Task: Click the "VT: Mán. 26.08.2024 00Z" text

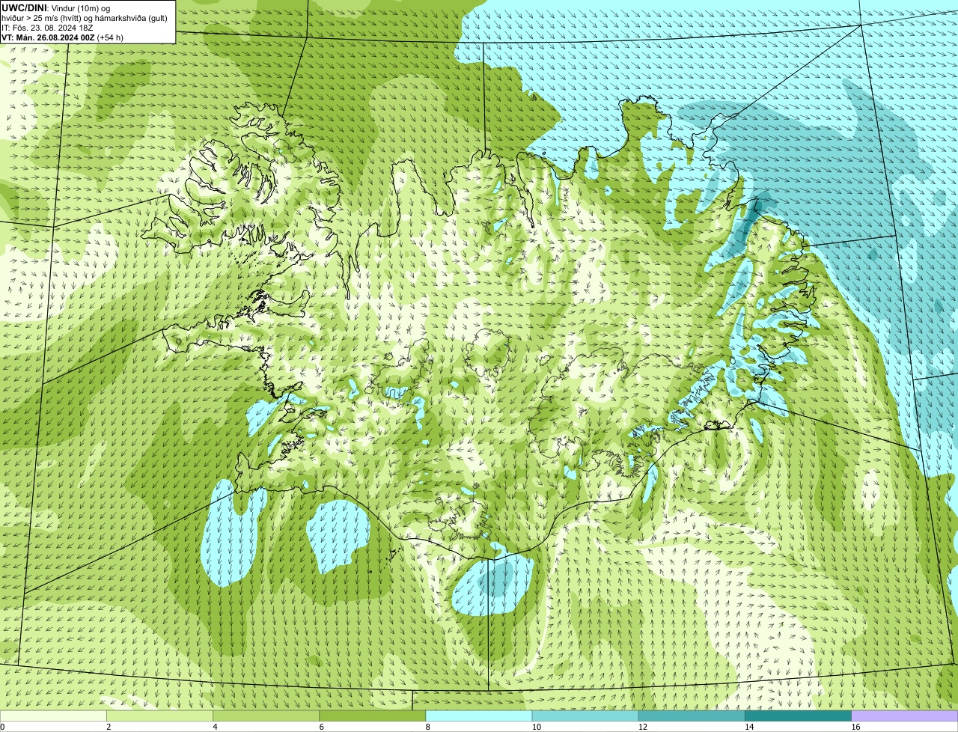Action: pos(48,37)
